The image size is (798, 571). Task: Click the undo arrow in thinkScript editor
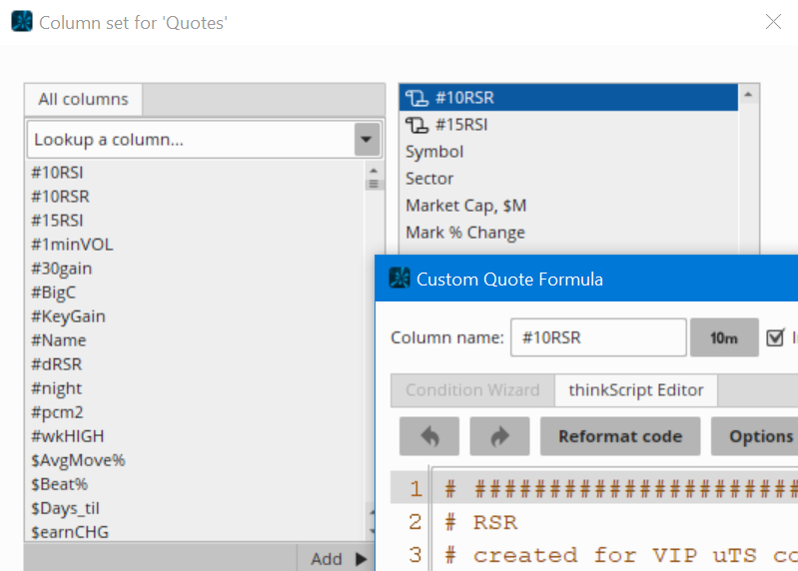pyautogui.click(x=429, y=436)
